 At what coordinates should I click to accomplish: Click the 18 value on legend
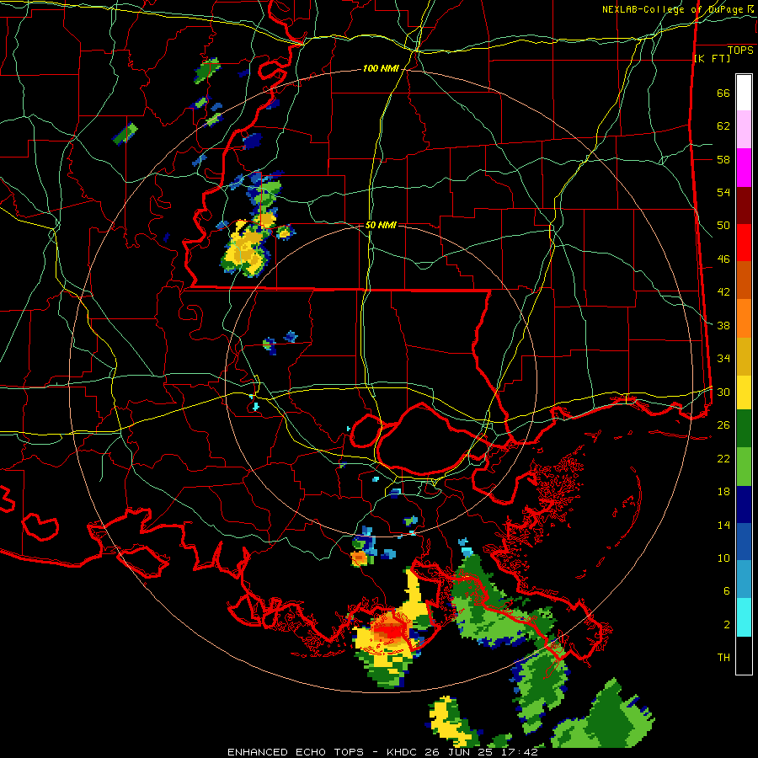pos(723,492)
